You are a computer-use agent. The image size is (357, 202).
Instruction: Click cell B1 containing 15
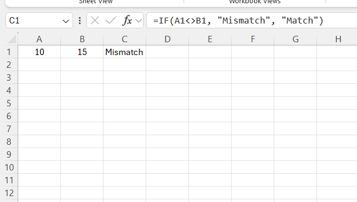pyautogui.click(x=82, y=52)
